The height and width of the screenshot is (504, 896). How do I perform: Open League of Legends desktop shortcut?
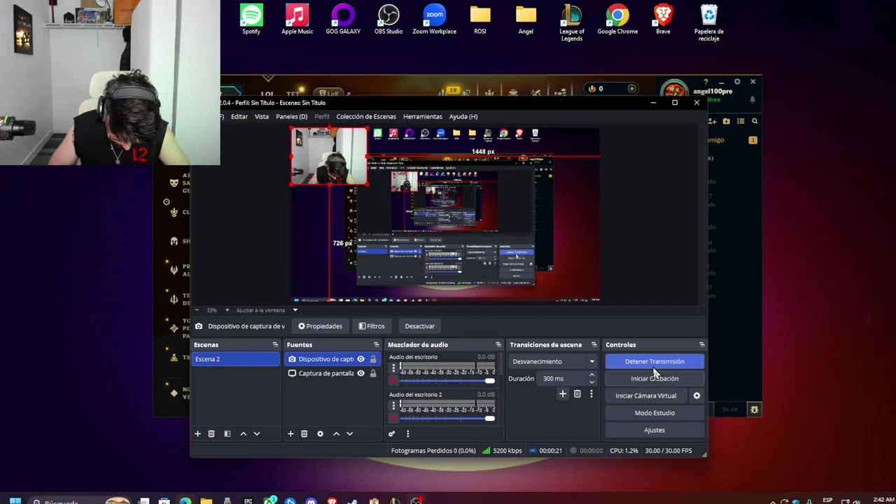572,22
